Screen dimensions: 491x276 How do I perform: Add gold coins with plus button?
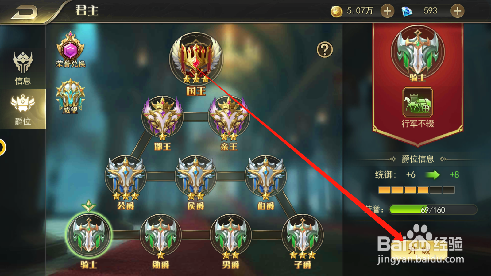point(387,11)
